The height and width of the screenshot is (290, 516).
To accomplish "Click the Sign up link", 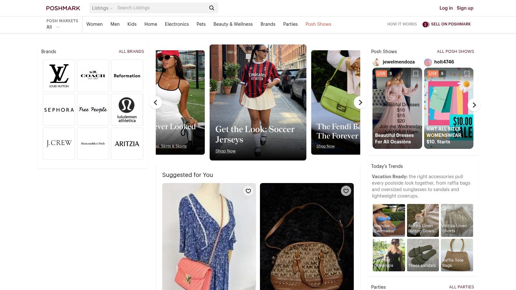I will (x=465, y=8).
